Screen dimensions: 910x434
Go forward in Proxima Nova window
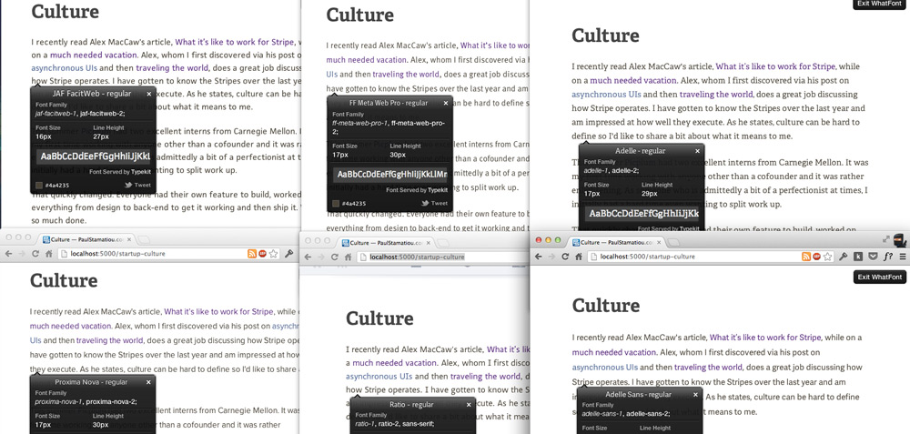pos(21,254)
